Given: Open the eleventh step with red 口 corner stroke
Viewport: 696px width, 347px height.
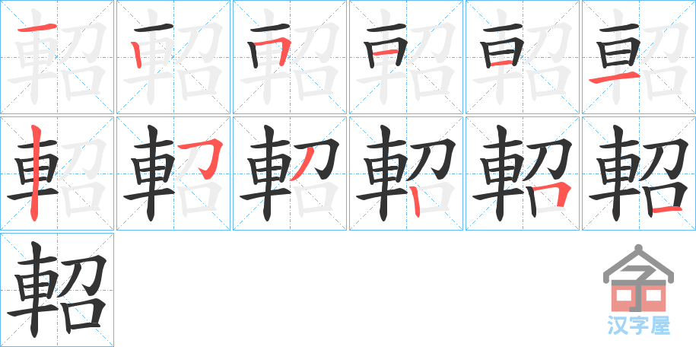Looking at the screenshot, I should (x=523, y=173).
